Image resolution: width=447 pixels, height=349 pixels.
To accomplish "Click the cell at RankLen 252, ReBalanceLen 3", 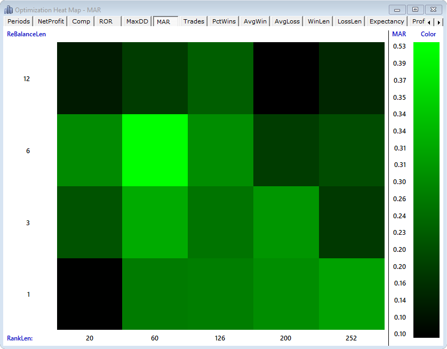I will [x=352, y=222].
